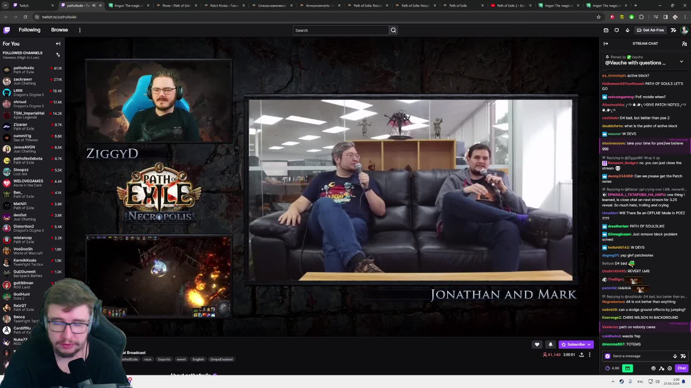Click the Subscribe button

(576, 344)
